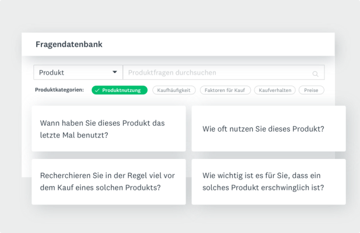Open the Produkt category dropdown
The height and width of the screenshot is (233, 360).
click(78, 73)
